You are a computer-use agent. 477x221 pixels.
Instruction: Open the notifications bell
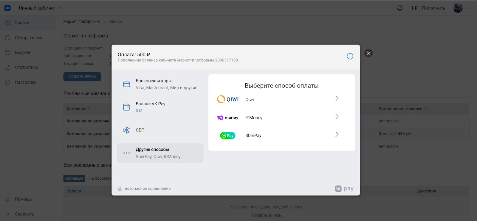click(x=400, y=8)
